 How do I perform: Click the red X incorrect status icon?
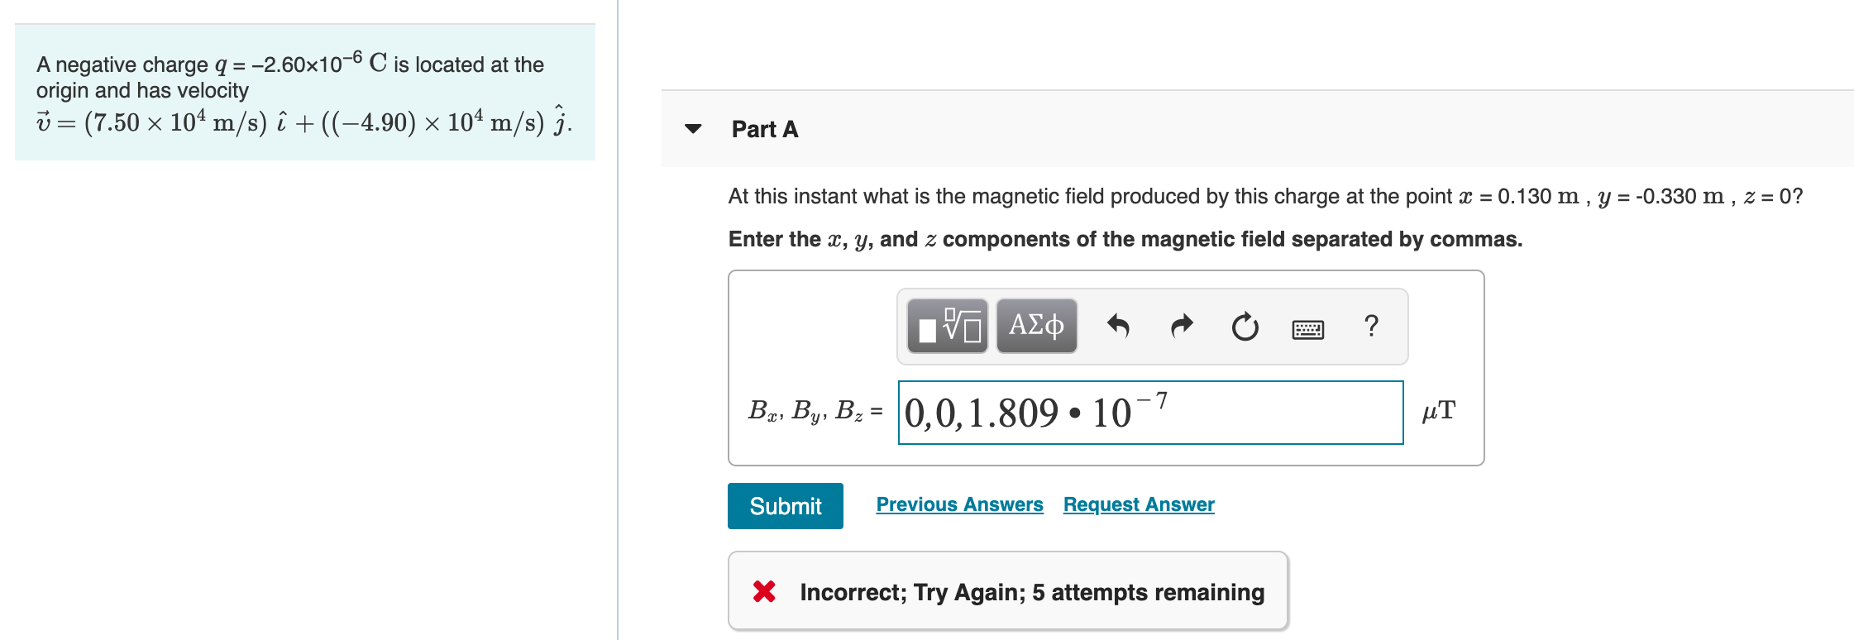click(x=763, y=592)
